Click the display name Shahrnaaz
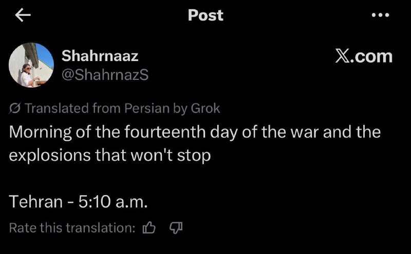The width and height of the screenshot is (411, 254). 99,56
